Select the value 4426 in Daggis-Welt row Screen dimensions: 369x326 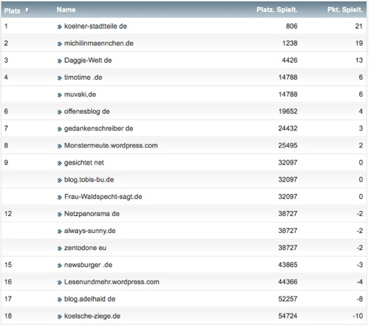[x=289, y=60]
